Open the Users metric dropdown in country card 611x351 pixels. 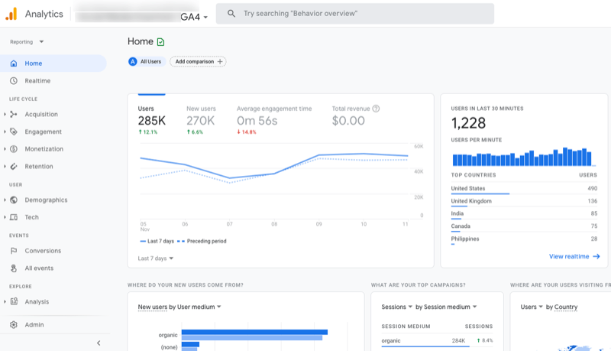click(532, 307)
